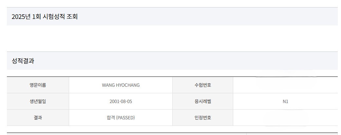Click the 2025년 1회 시험성적 조회 heading
This screenshot has width=341, height=135.
(45, 17)
